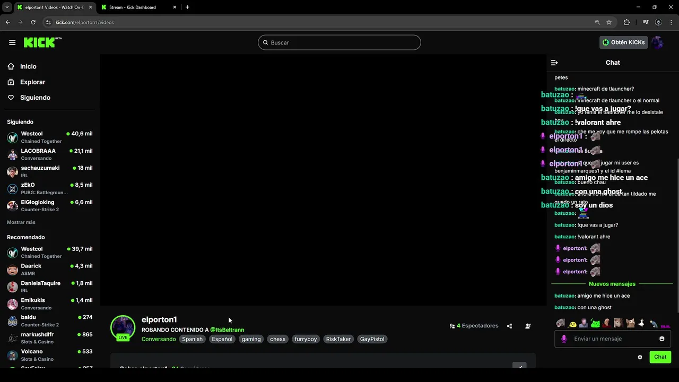The height and width of the screenshot is (382, 679).
Task: Open ElGlogloking channel in sidebar
Action: click(x=50, y=206)
